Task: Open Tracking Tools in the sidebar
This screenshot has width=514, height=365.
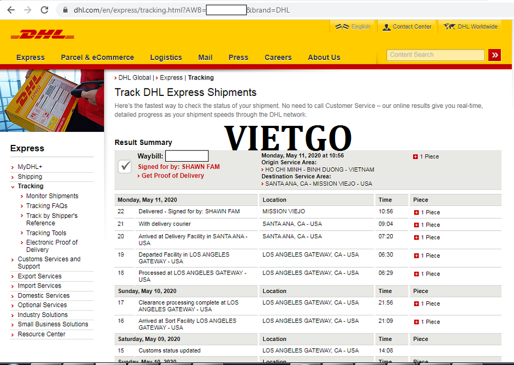Action: (46, 233)
